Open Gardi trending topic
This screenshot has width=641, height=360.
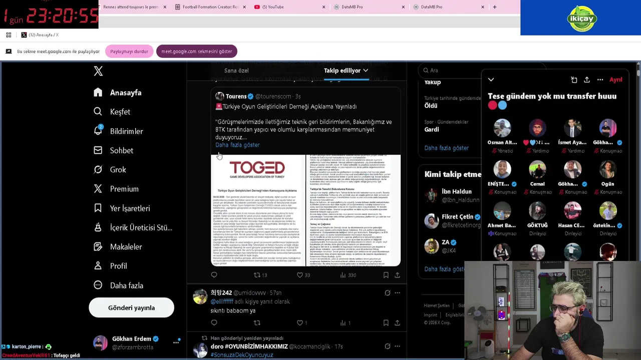pos(432,129)
